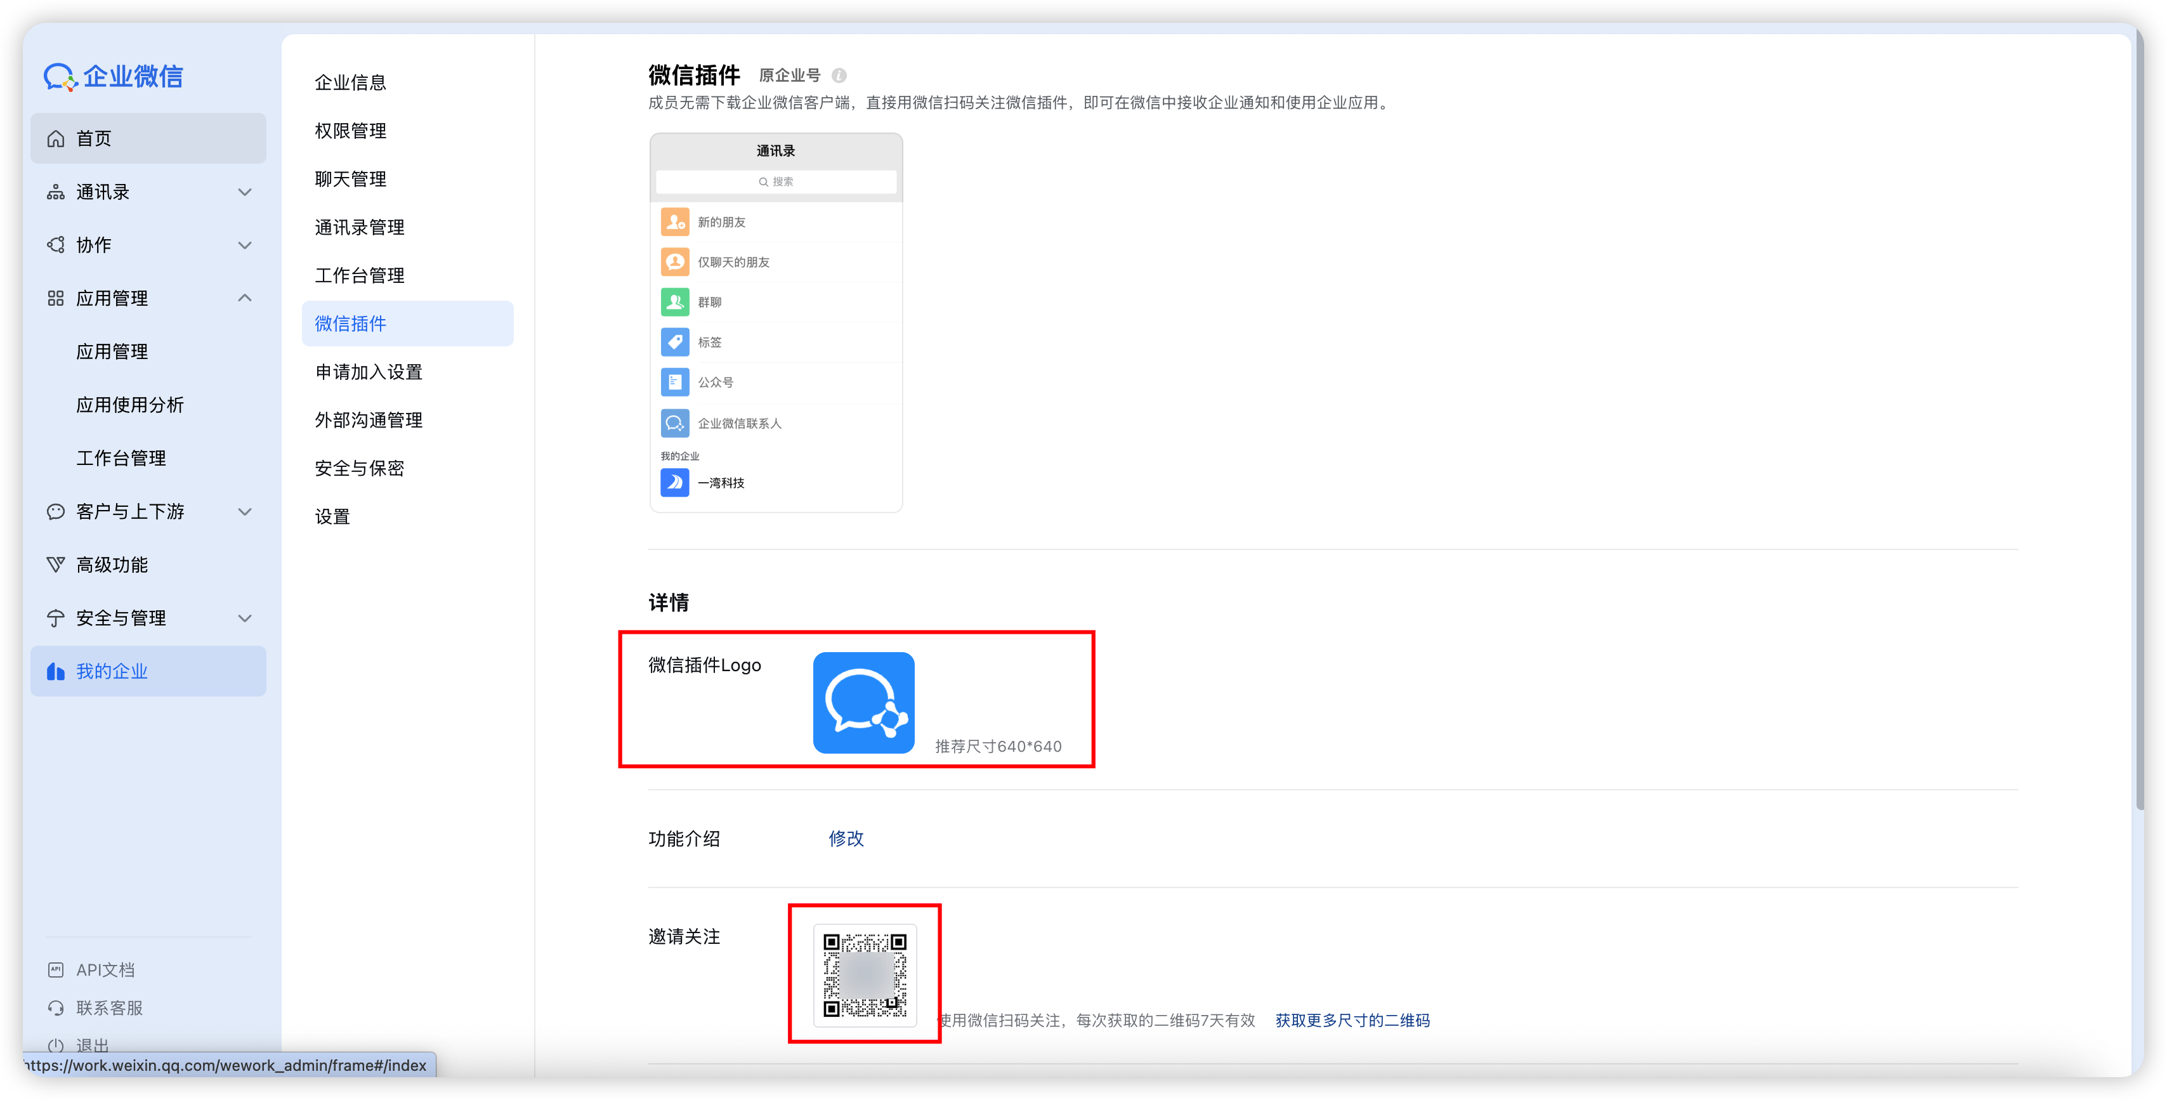Open 申请加入设置 settings page
The height and width of the screenshot is (1100, 2167).
coord(369,372)
